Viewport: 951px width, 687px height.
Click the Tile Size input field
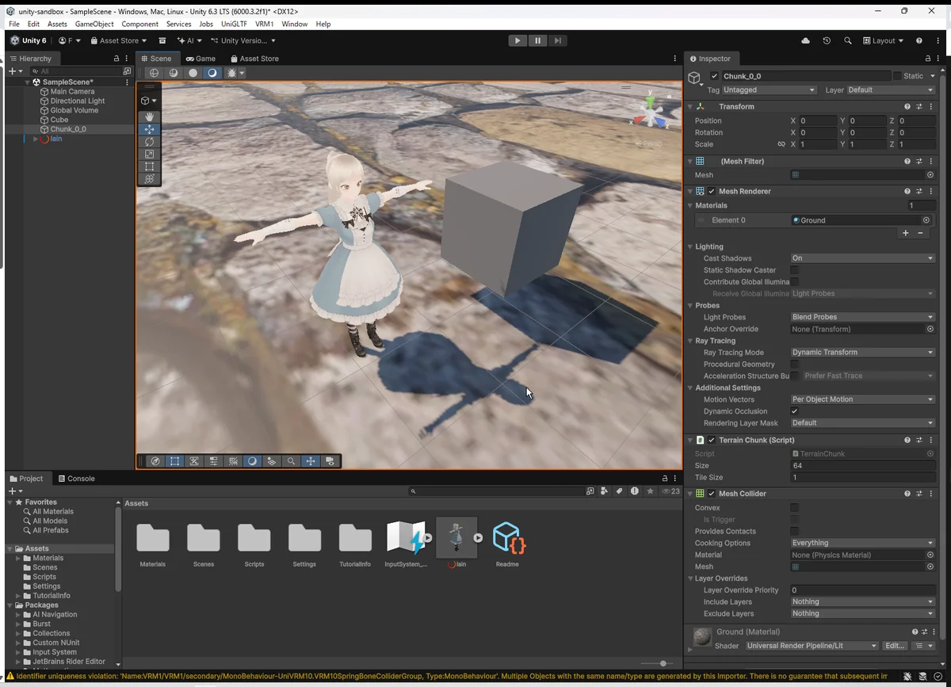pyautogui.click(x=862, y=478)
